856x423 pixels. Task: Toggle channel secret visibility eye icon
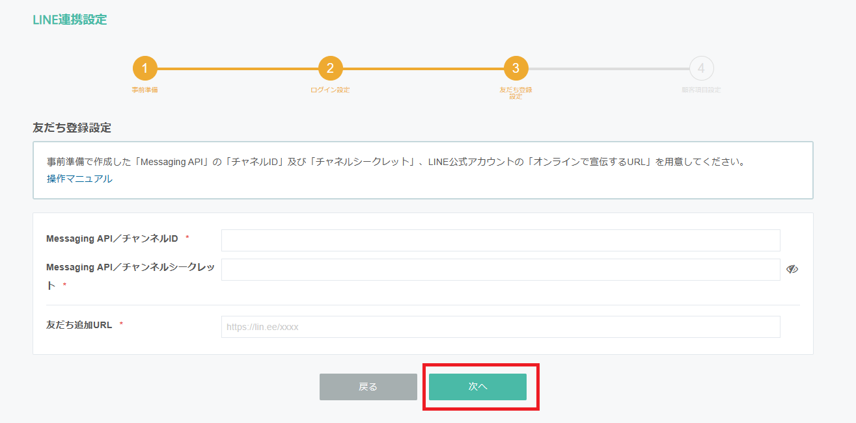click(792, 270)
